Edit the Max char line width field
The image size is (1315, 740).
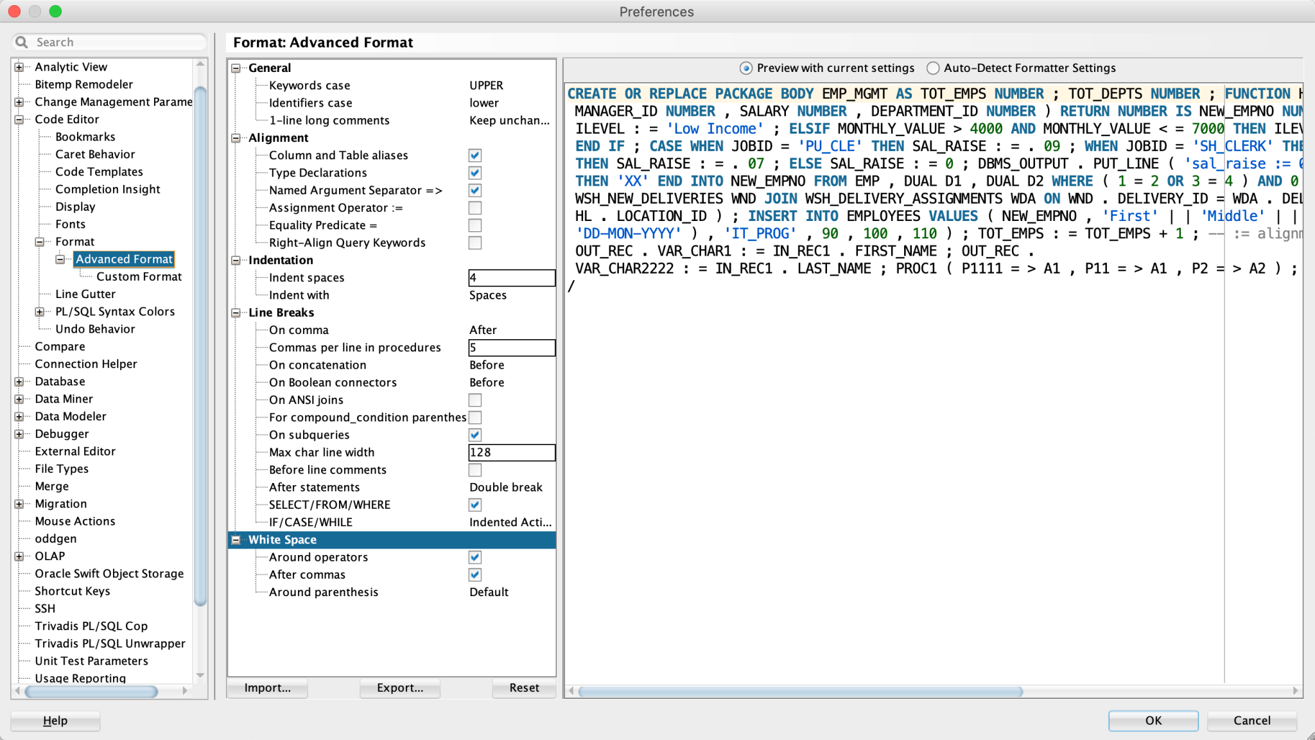pyautogui.click(x=510, y=452)
